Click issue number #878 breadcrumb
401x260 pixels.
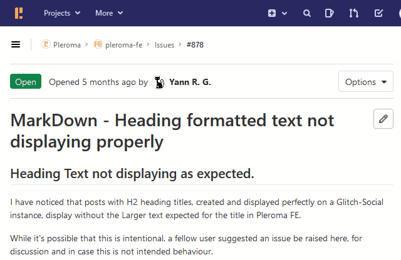(195, 45)
